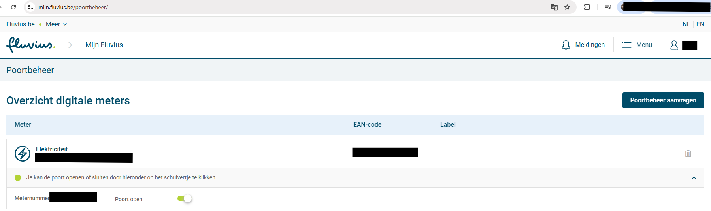Switch language to NL
The width and height of the screenshot is (711, 211).
[x=686, y=24]
